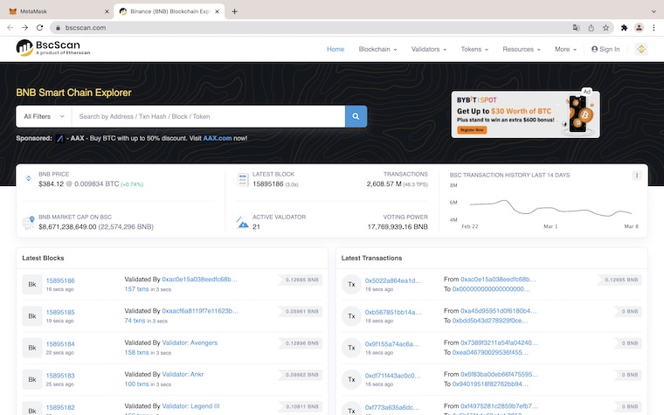Open a new browser tab
Viewport: 664px width, 415px height.
(234, 11)
